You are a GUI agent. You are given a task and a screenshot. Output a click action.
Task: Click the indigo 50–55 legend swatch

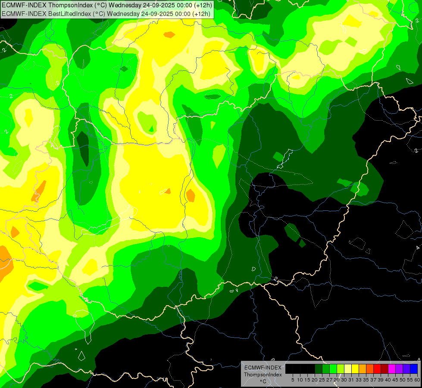[x=406, y=369]
